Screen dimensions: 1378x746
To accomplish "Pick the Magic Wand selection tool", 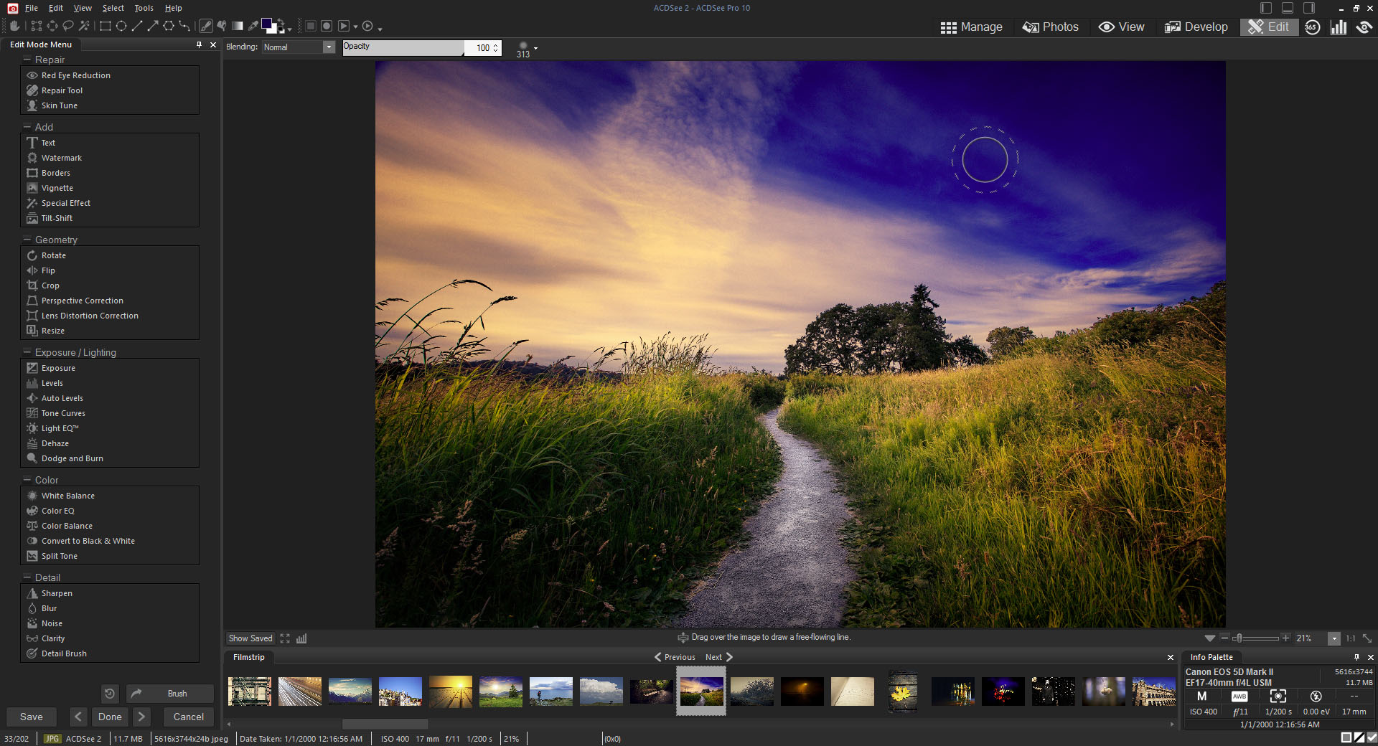I will (x=84, y=26).
